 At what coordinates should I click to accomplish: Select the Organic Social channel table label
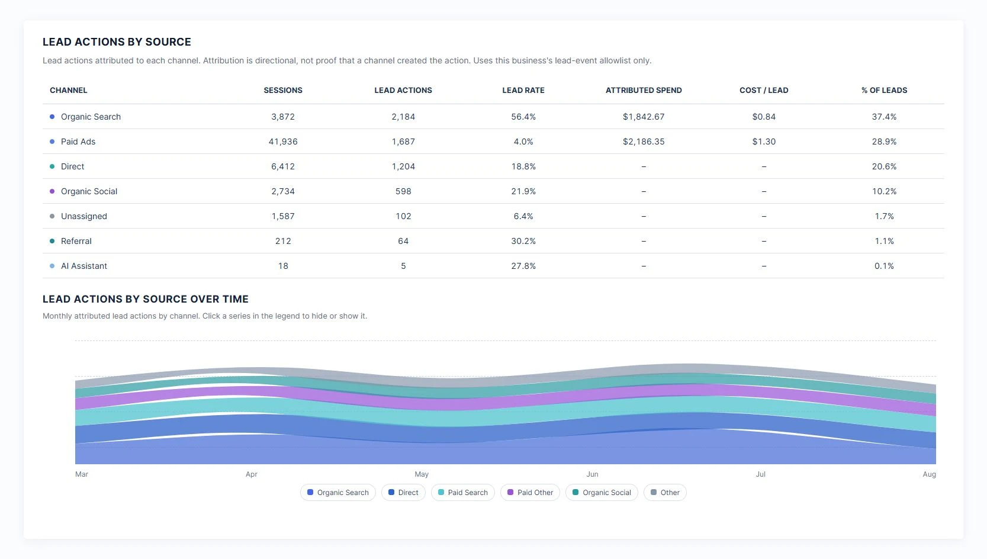89,191
